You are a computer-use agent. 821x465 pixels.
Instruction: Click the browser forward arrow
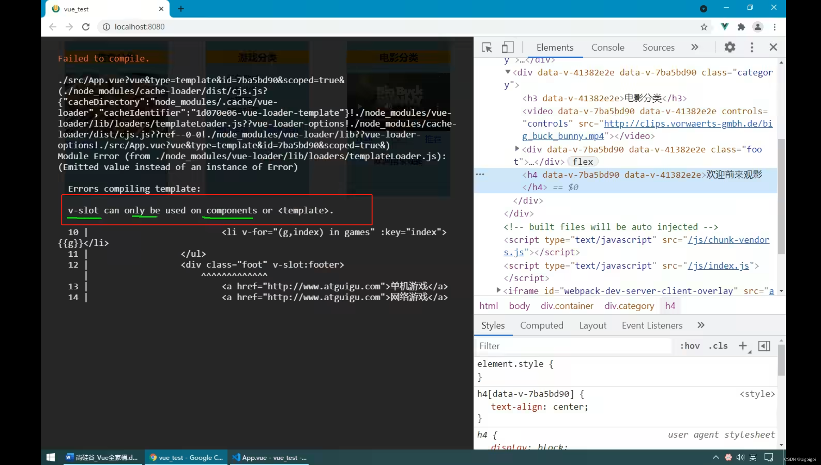(x=69, y=27)
